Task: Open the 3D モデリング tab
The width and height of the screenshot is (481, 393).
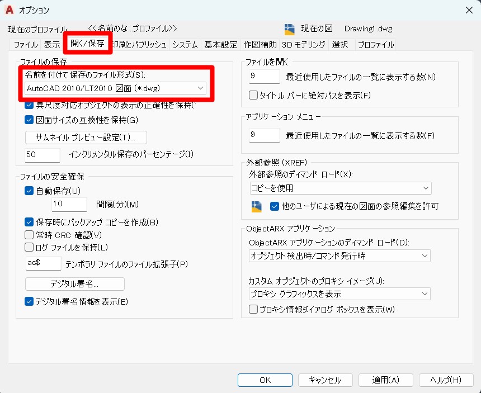Action: pos(303,45)
